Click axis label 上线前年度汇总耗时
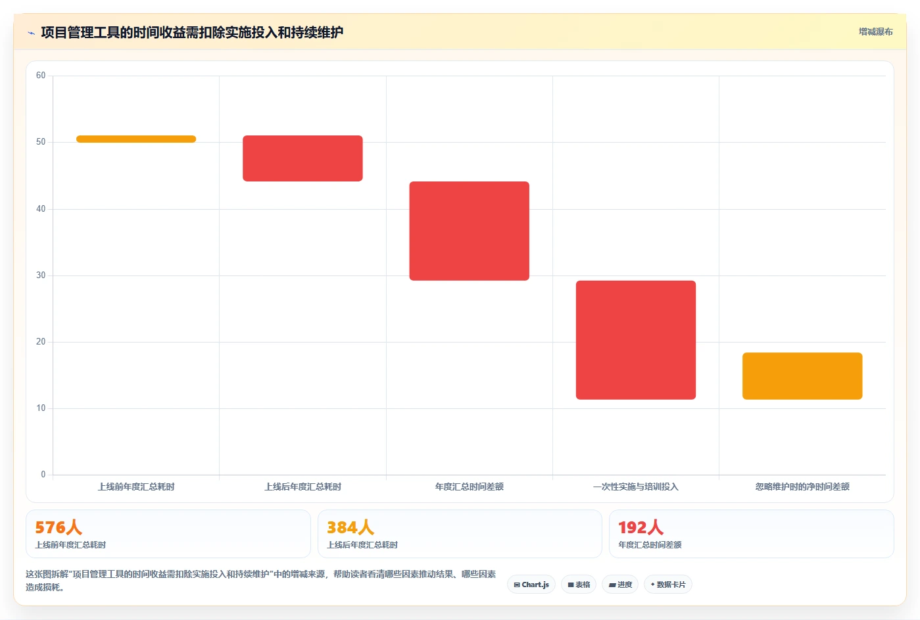This screenshot has width=920, height=620. pyautogui.click(x=136, y=487)
